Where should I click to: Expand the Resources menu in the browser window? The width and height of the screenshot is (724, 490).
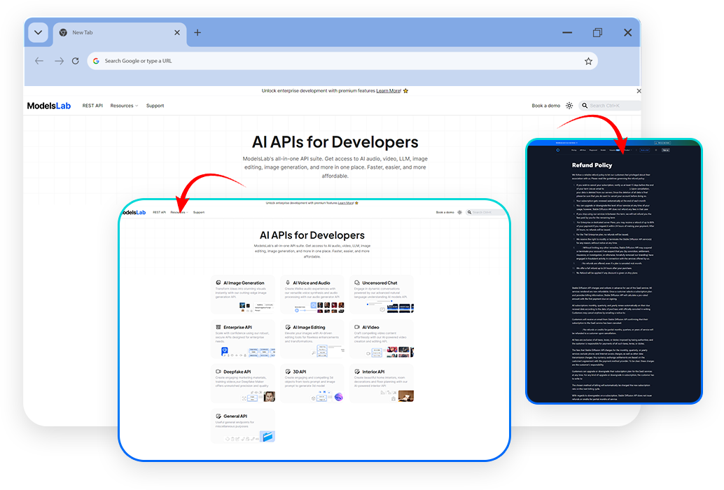click(x=124, y=106)
